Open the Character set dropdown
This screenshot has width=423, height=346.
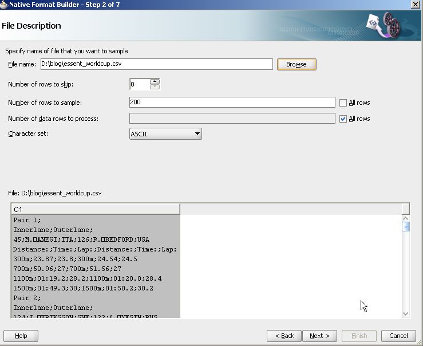click(x=165, y=134)
